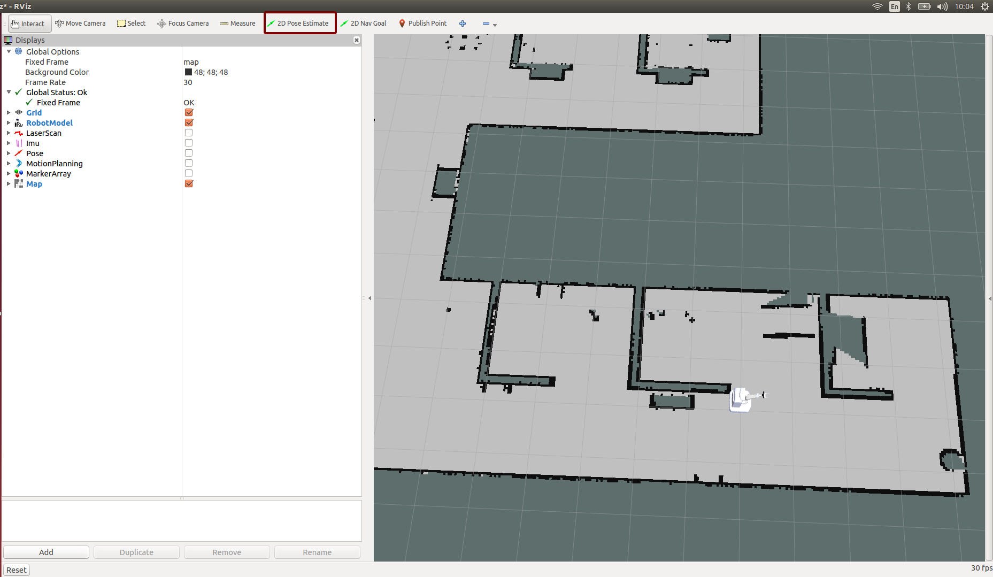The height and width of the screenshot is (577, 993).
Task: Click the Reset button
Action: coord(16,570)
